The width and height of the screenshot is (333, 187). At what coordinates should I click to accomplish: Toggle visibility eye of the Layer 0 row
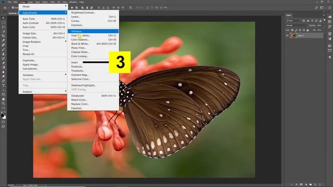pos(287,36)
